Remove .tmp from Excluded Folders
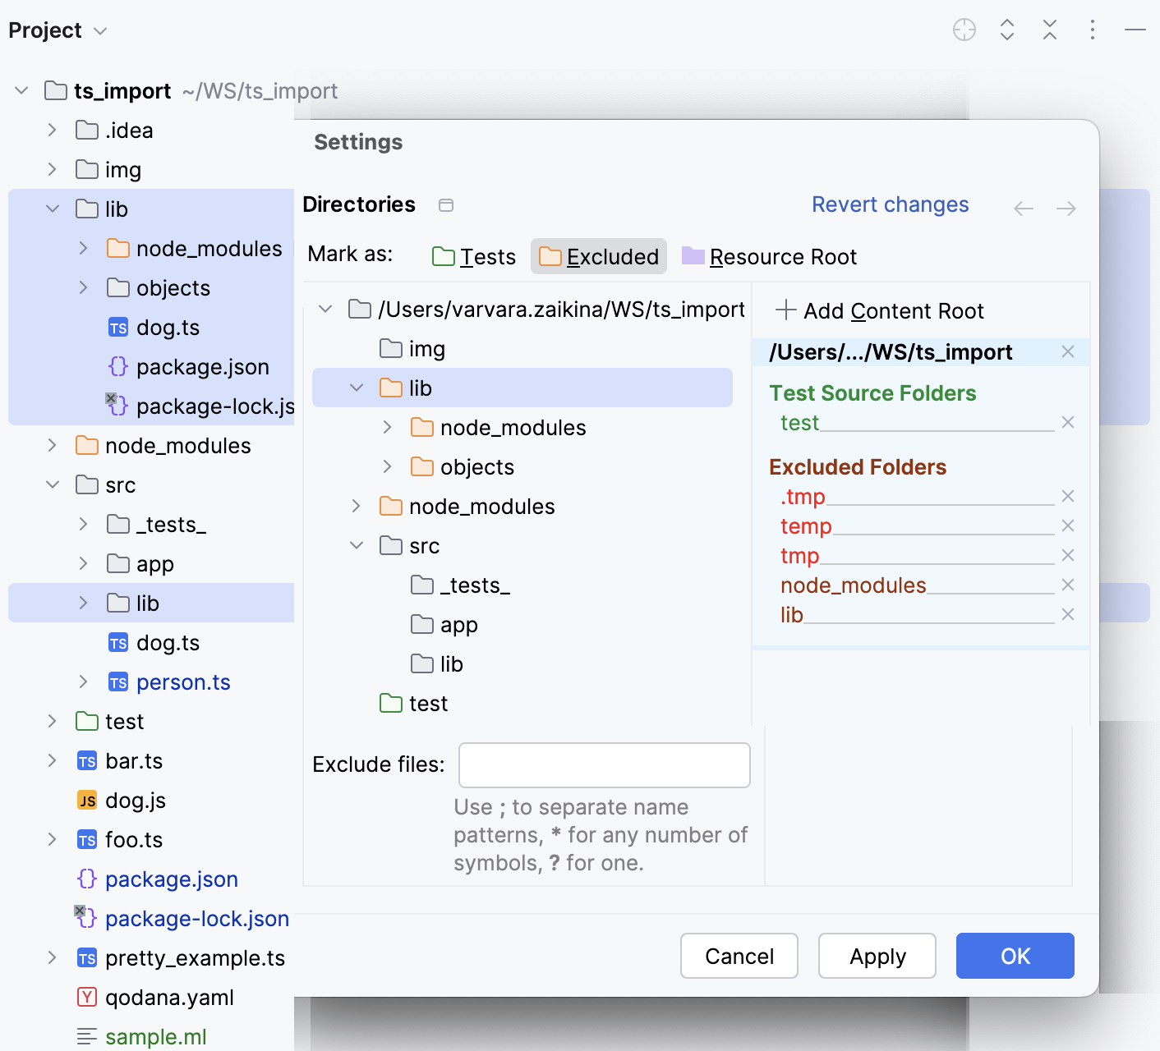 point(1068,496)
